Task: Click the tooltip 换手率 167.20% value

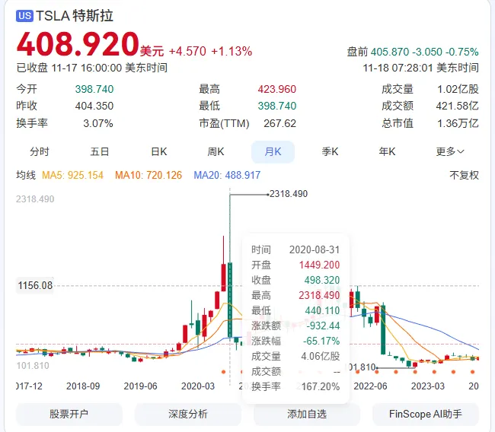Action: coord(321,386)
